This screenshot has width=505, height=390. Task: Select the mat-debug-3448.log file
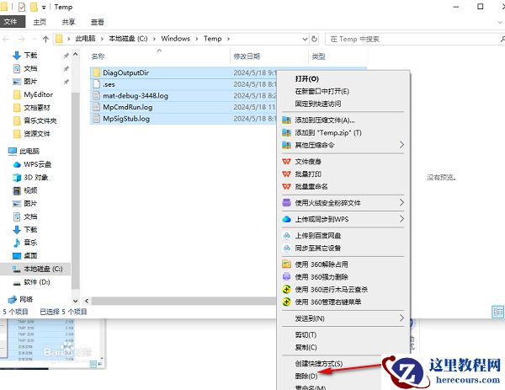pos(136,96)
